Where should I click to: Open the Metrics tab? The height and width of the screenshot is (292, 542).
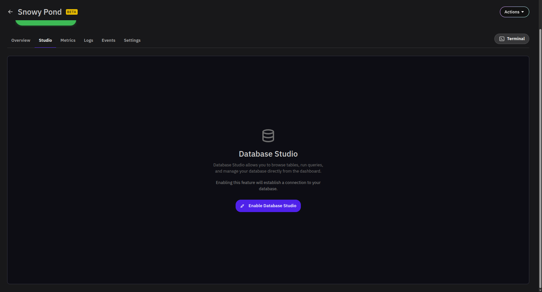[x=68, y=40]
